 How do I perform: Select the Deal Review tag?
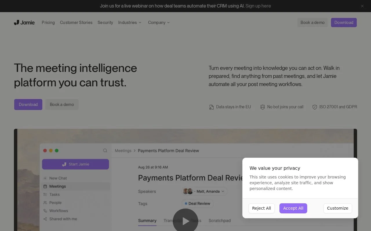(198, 204)
